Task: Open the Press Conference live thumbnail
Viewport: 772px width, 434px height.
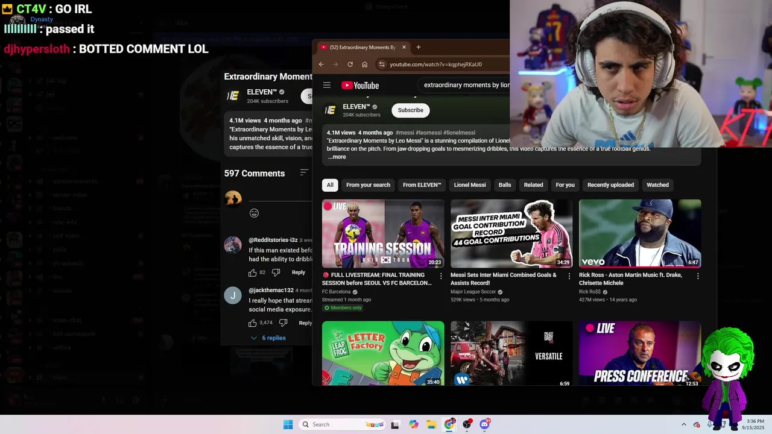Action: coord(640,353)
